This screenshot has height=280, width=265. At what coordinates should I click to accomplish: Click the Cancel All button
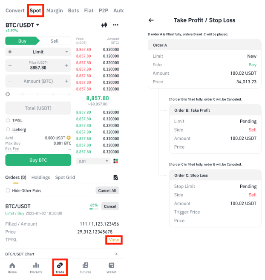coord(107,190)
